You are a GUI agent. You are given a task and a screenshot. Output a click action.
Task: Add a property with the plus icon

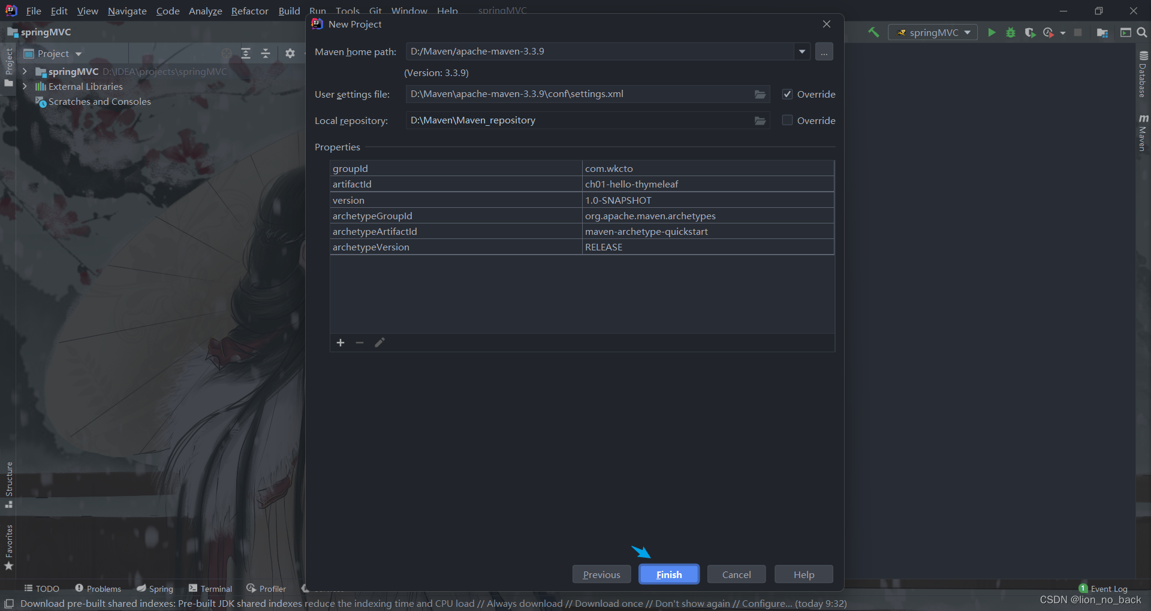click(x=341, y=343)
